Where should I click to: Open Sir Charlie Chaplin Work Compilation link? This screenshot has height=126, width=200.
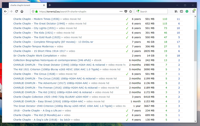pos(35,56)
